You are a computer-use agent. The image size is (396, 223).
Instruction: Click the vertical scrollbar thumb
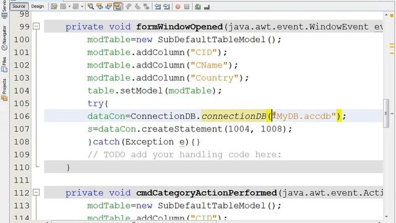click(386, 113)
